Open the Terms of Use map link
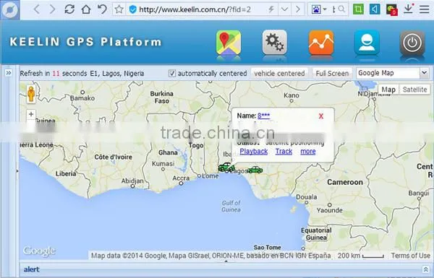Image resolution: width=434 pixels, height=278 pixels. pyautogui.click(x=410, y=256)
